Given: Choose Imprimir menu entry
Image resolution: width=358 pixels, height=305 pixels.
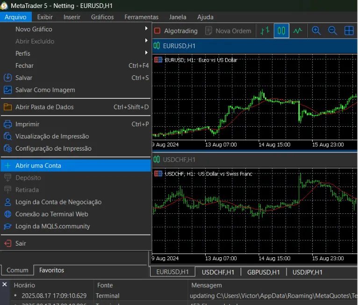Looking at the screenshot, I should click(x=76, y=124).
